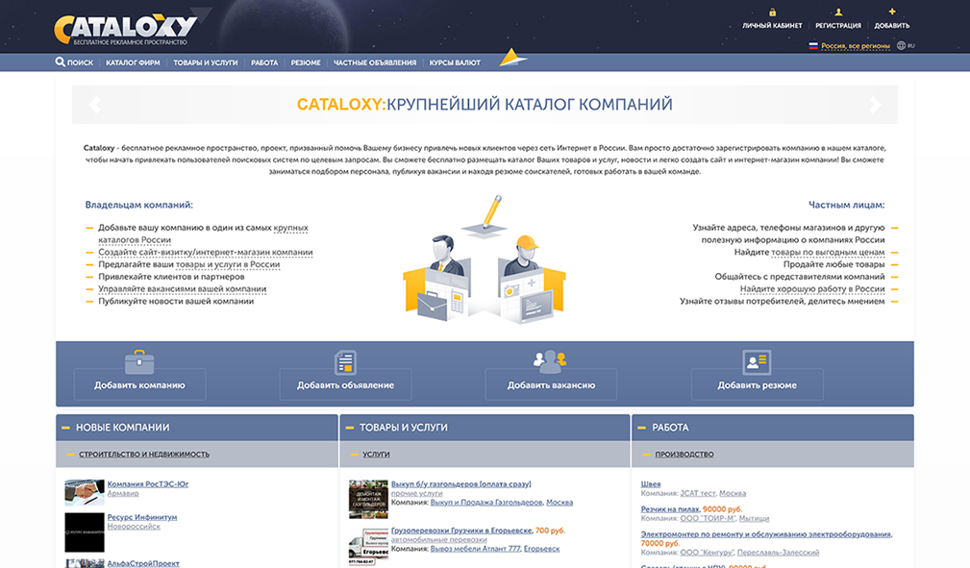Click the Армавир city link

[x=123, y=493]
